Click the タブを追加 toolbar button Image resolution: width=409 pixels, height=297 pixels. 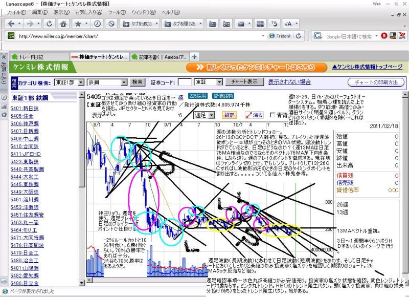(x=137, y=24)
